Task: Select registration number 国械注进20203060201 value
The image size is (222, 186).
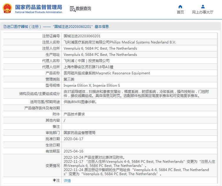Action: 82,36
